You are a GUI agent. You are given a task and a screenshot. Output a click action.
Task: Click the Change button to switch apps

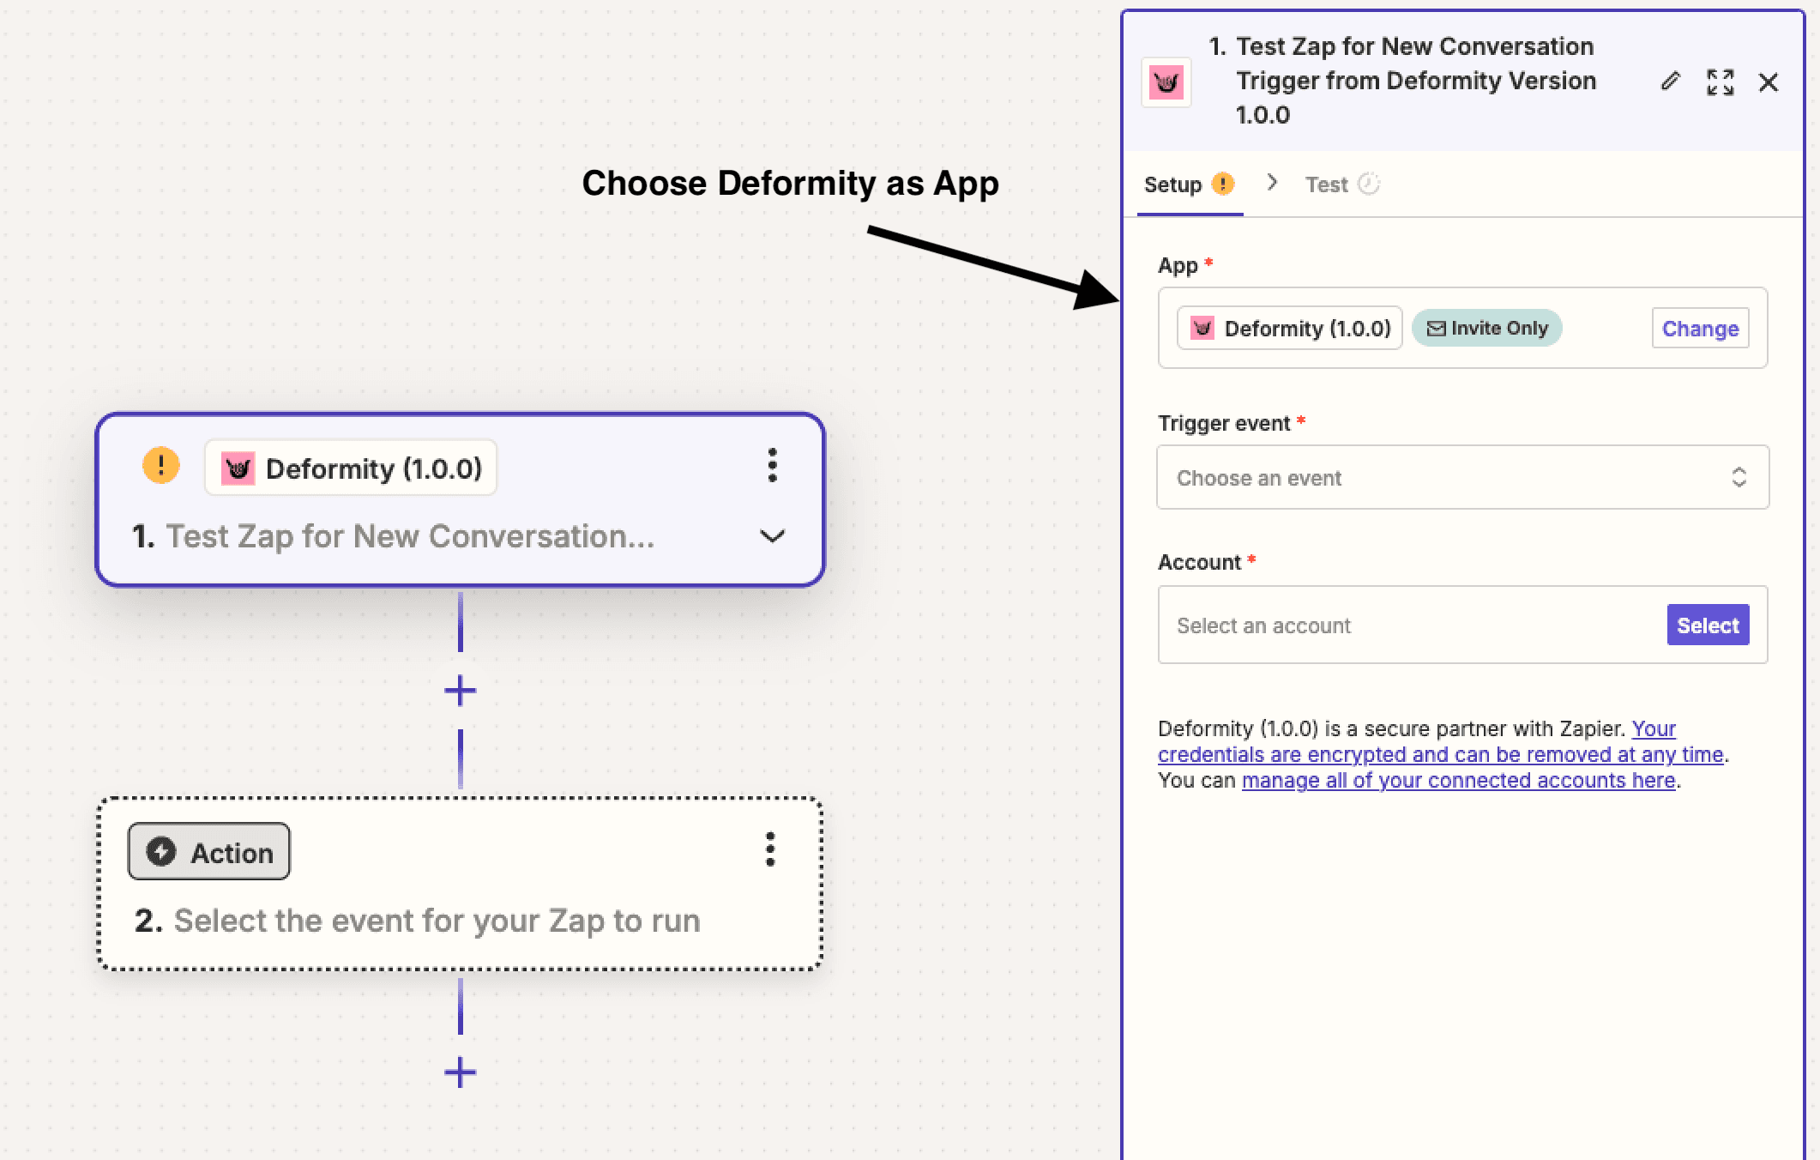[1700, 328]
